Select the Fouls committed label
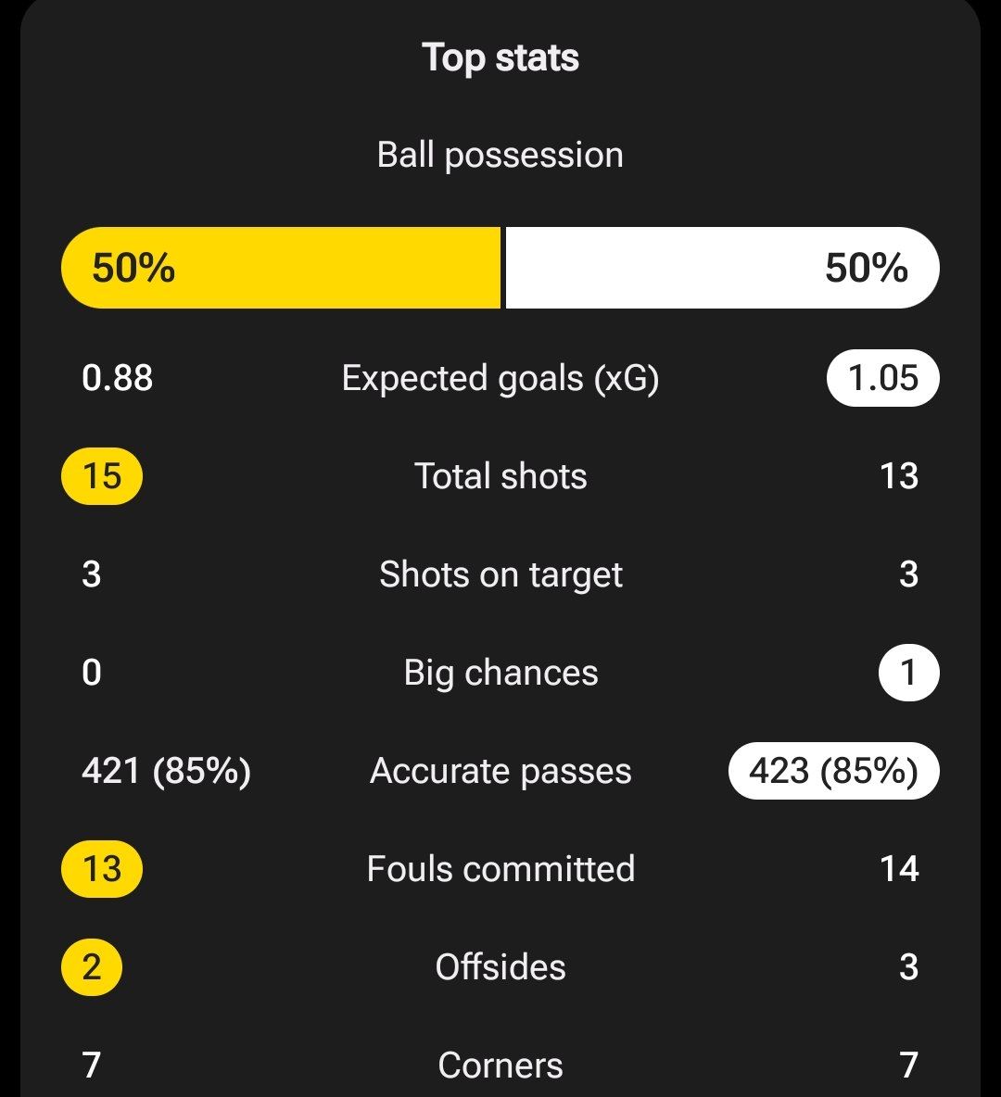This screenshot has height=1097, width=1001. pos(500,869)
